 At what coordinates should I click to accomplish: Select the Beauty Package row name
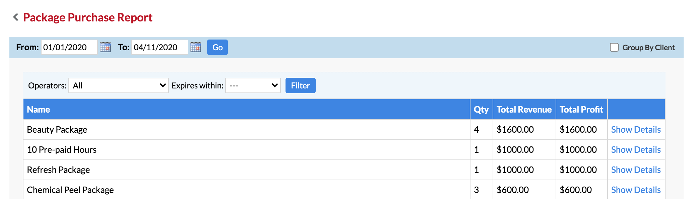tap(57, 130)
